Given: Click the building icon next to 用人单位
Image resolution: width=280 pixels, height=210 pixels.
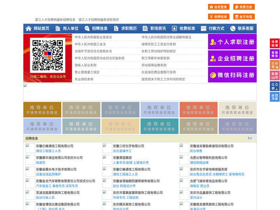Looking at the screenshot, I should click(x=58, y=28).
